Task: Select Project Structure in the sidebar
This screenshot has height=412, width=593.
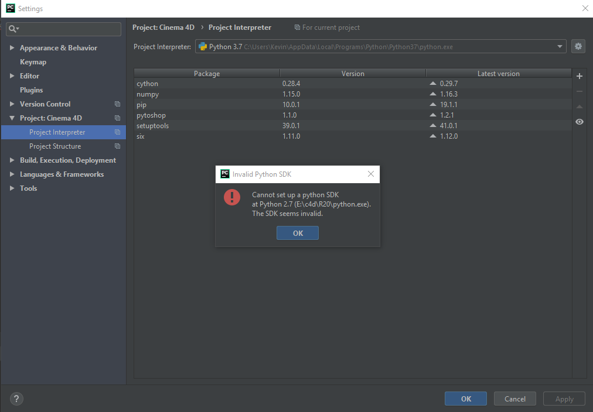Action: point(55,146)
